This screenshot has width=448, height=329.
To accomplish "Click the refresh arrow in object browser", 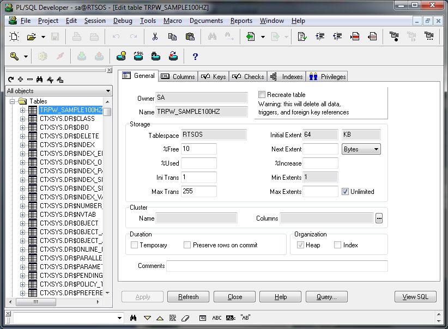I will pos(10,80).
